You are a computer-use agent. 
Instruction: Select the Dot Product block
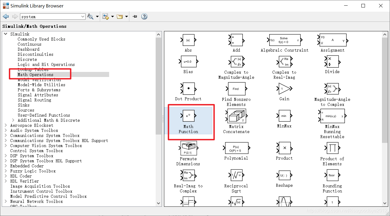[188, 89]
